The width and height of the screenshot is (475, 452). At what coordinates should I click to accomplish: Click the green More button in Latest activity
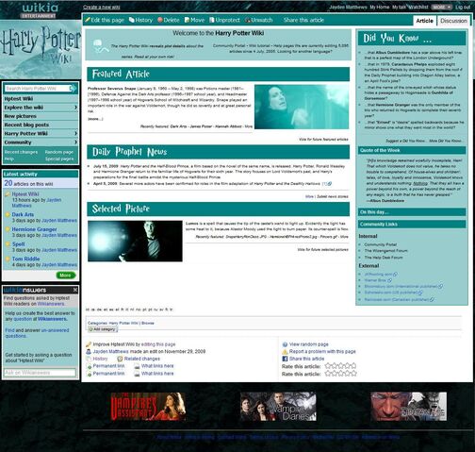click(66, 276)
